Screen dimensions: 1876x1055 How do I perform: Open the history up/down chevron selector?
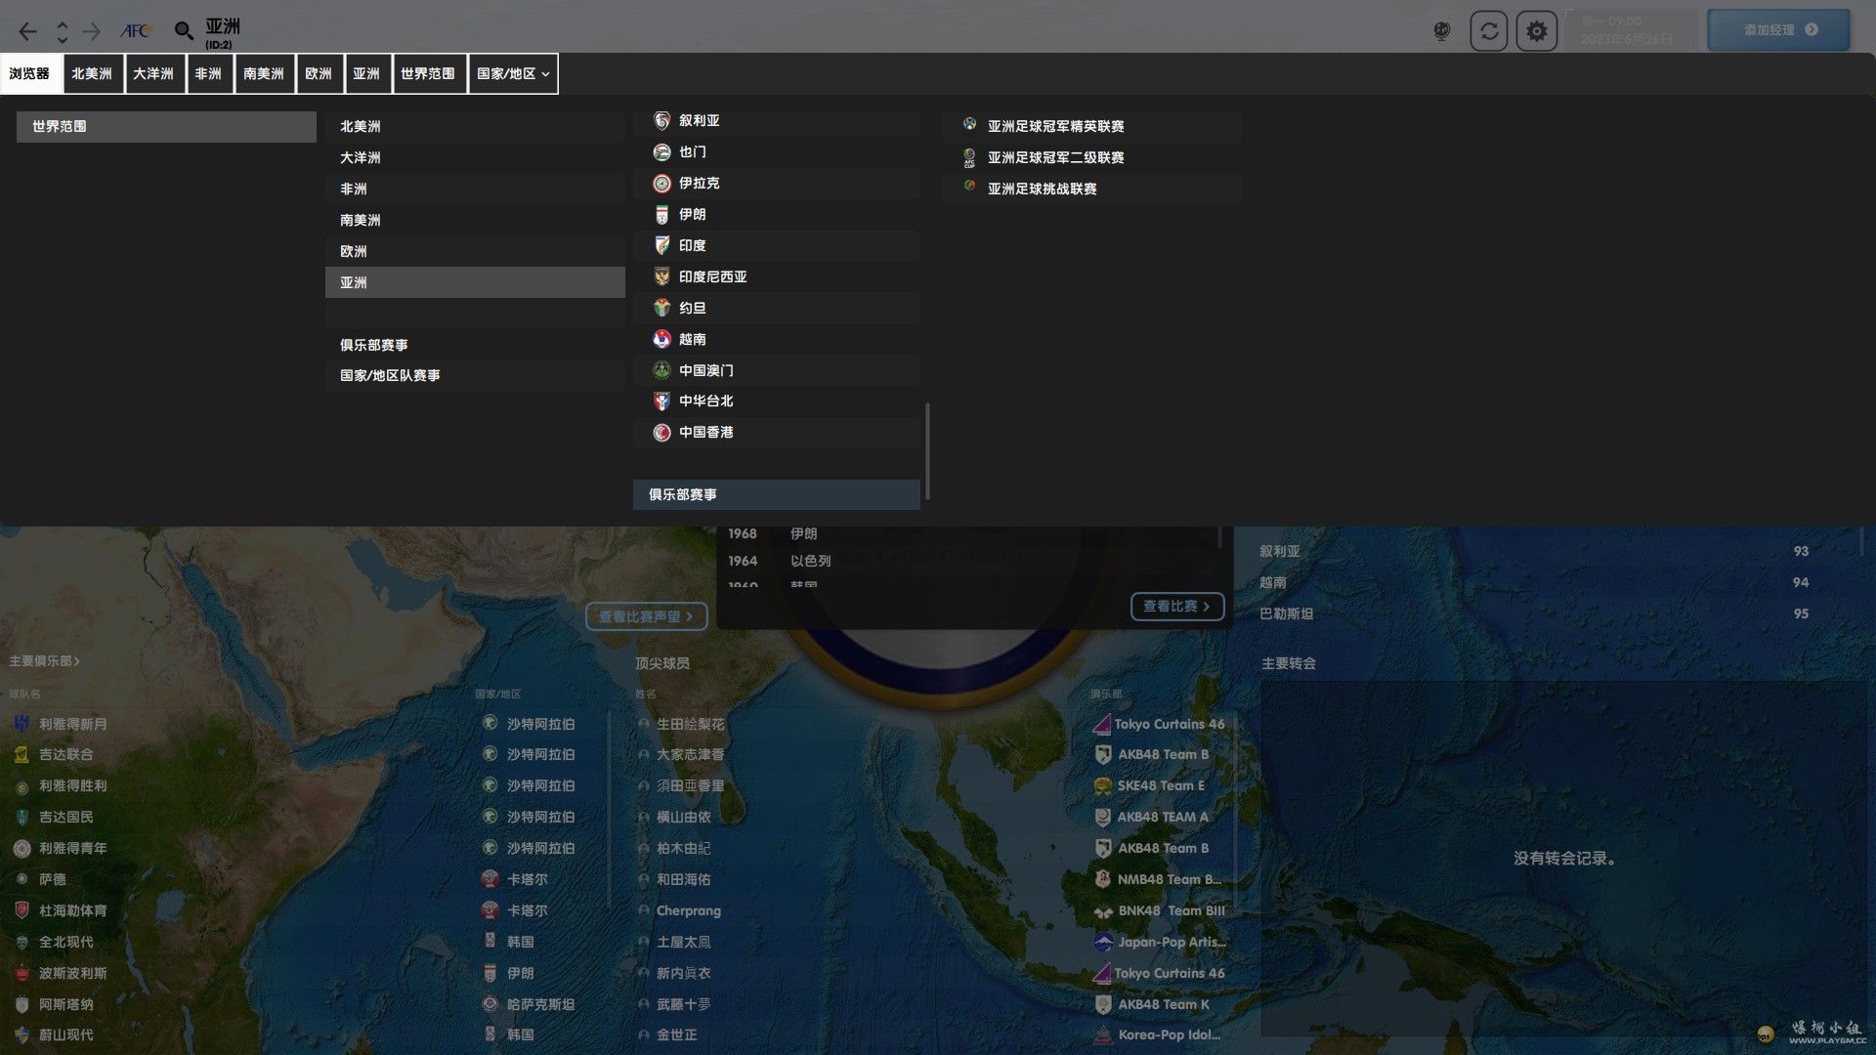pyautogui.click(x=62, y=31)
